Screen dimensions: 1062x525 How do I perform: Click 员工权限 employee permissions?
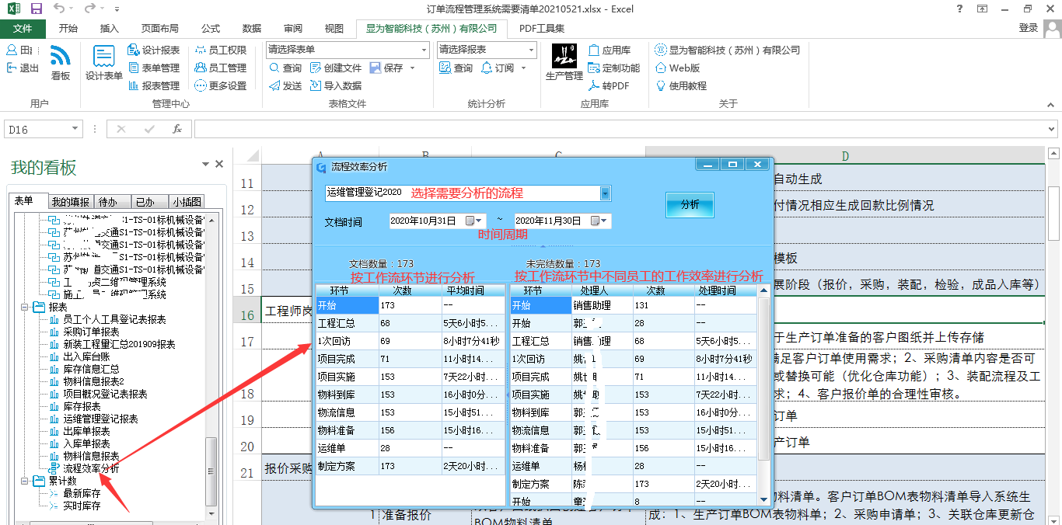[221, 50]
